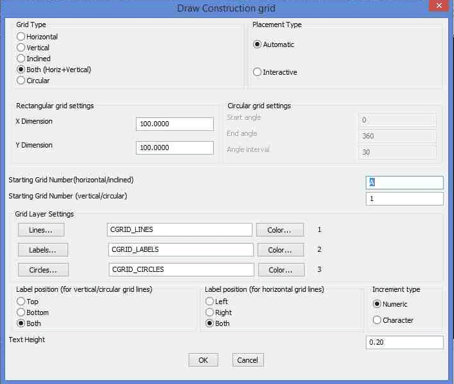
Task: Set vertical label position to Top
Action: [21, 302]
